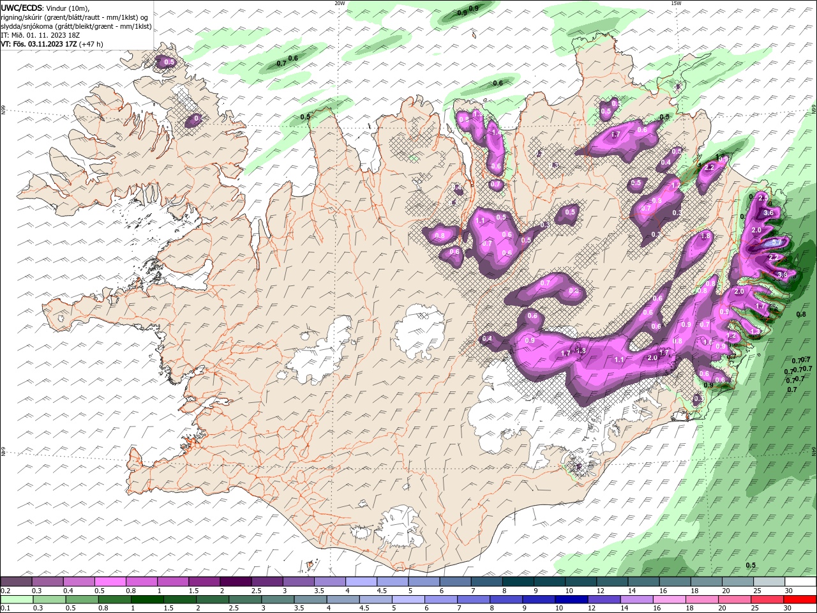Pick the 1.5 swatch in the snow scale
This screenshot has width=817, height=613.
pos(204,582)
